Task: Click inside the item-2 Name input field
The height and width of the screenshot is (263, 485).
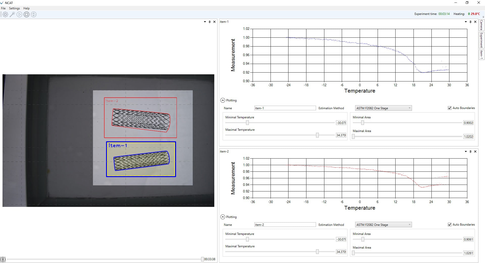Action: pyautogui.click(x=285, y=225)
